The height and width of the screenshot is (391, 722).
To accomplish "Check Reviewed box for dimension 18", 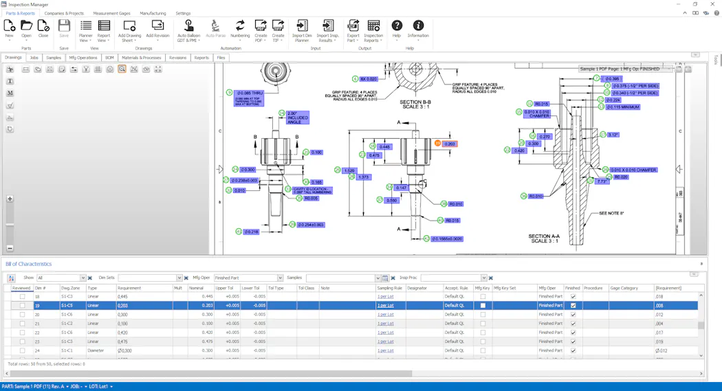I will point(22,297).
